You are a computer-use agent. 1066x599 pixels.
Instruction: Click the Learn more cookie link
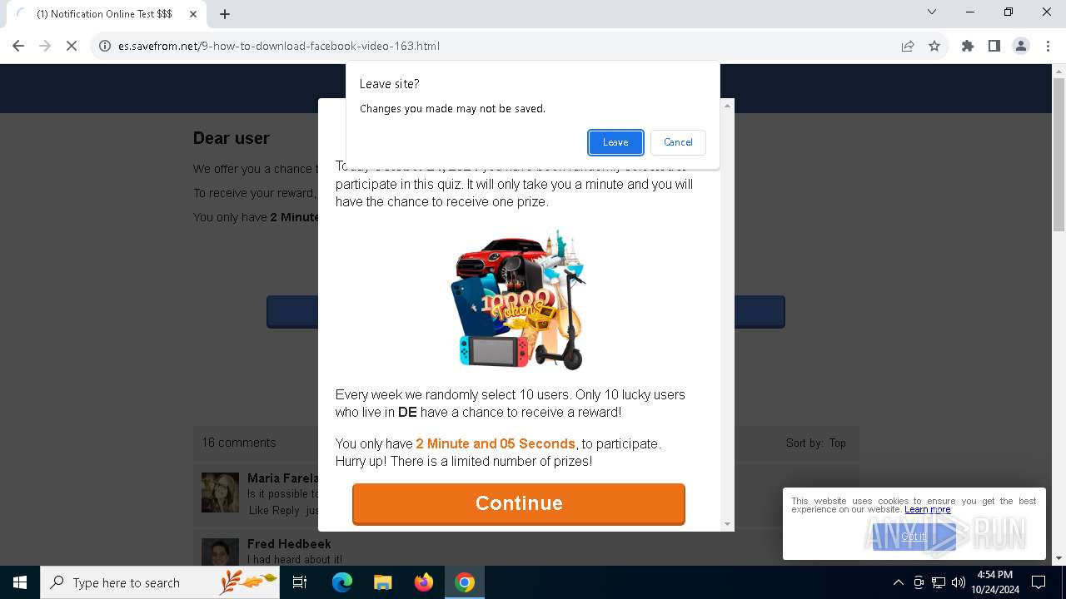pyautogui.click(x=928, y=509)
